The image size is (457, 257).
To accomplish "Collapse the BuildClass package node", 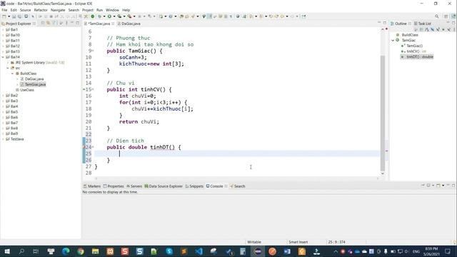I will (x=13, y=74).
